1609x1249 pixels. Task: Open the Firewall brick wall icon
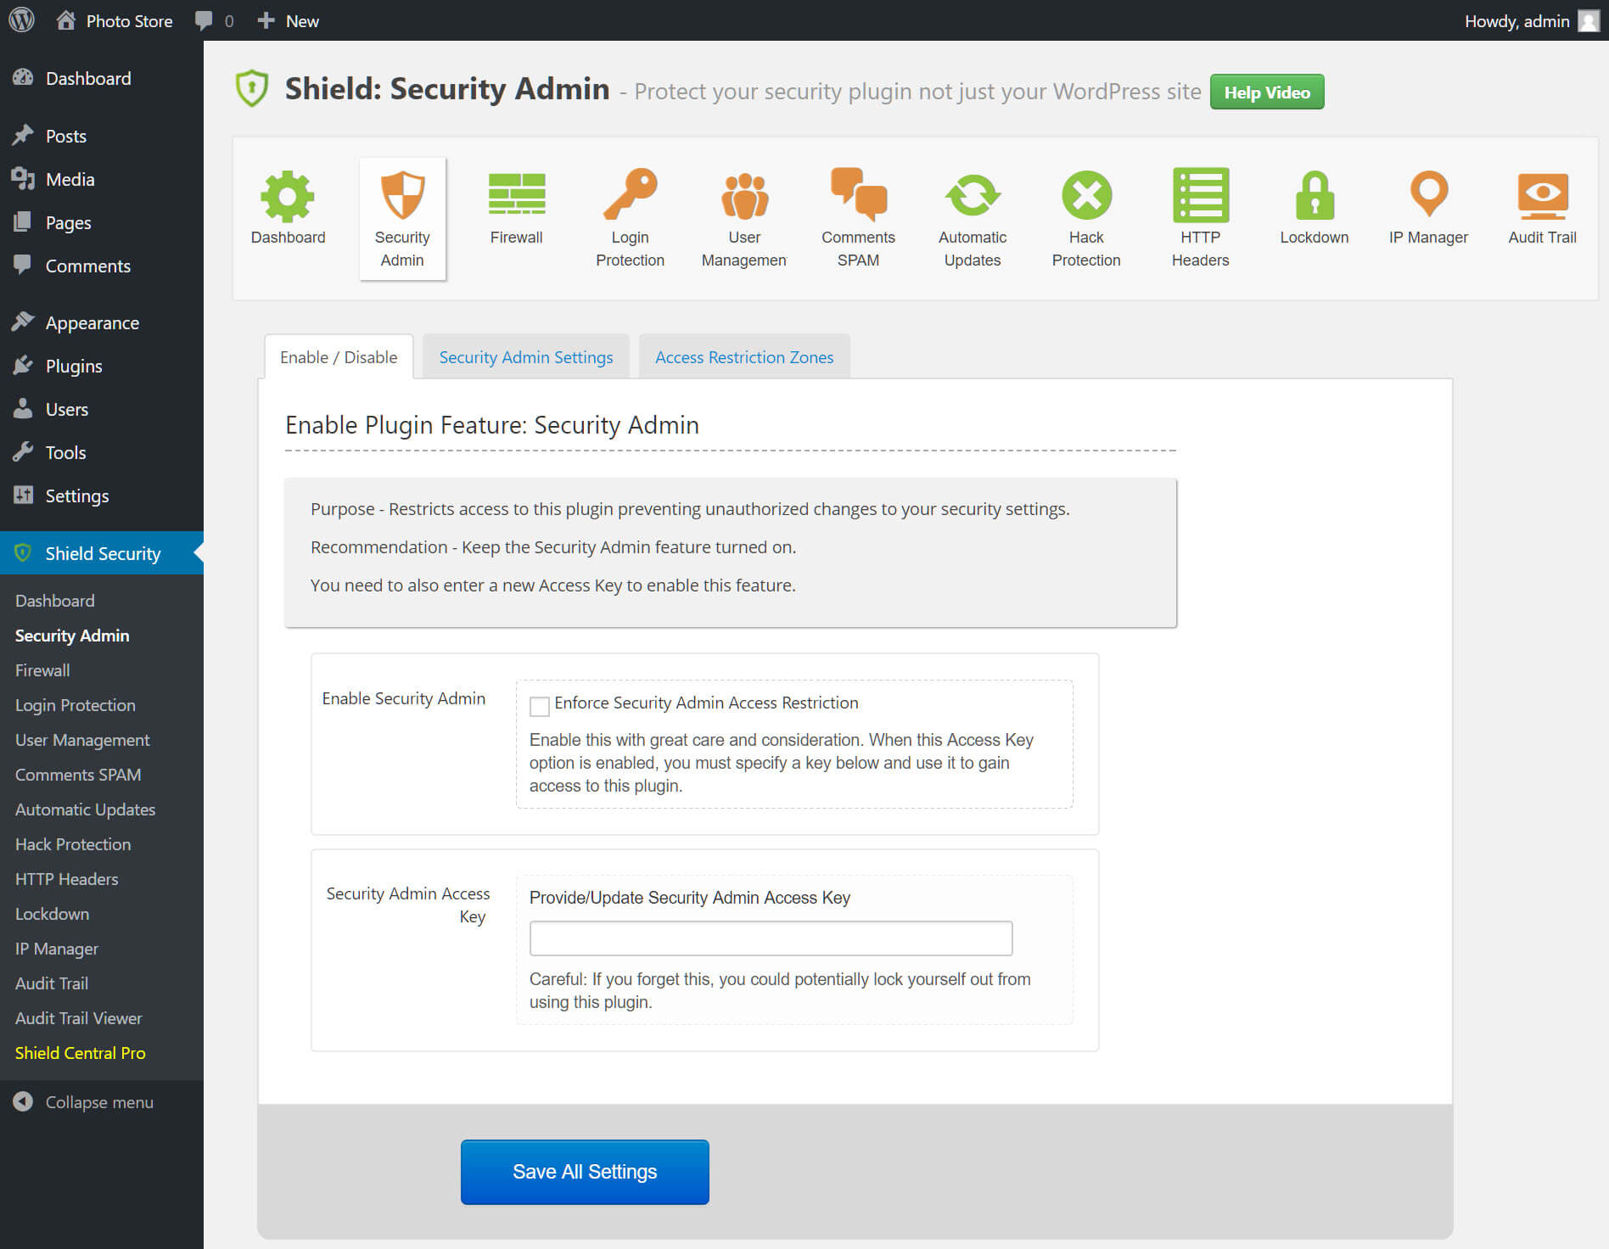[x=516, y=194]
